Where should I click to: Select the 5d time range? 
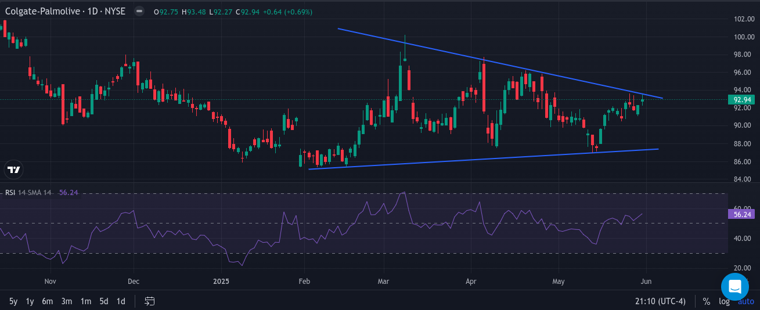[104, 301]
